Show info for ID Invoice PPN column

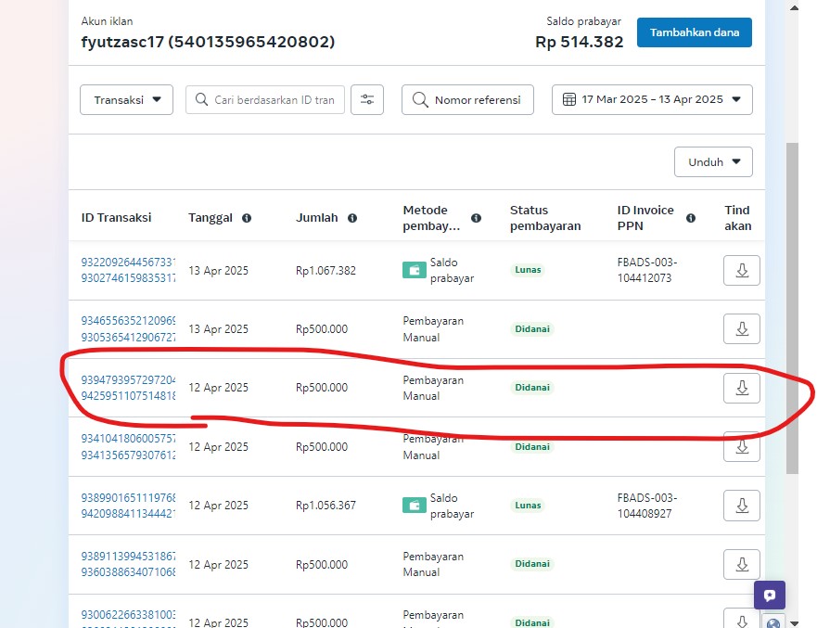[x=691, y=218]
